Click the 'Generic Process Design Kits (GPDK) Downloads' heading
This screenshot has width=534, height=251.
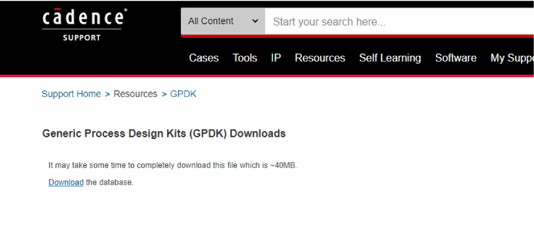point(164,134)
